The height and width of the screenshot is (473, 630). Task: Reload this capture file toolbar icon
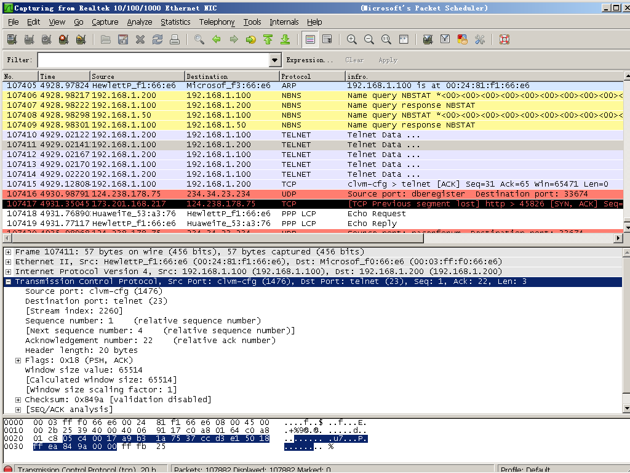point(157,39)
